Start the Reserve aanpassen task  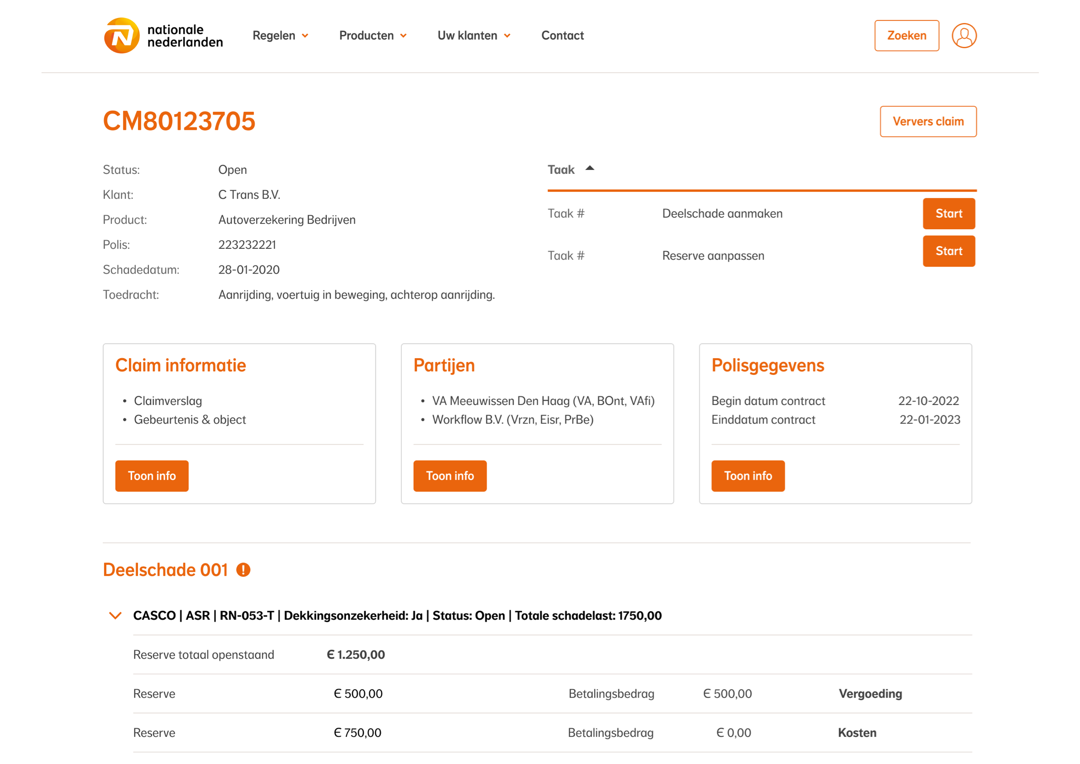948,251
